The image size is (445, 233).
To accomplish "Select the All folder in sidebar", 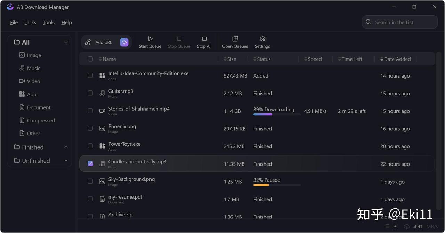I will point(22,42).
